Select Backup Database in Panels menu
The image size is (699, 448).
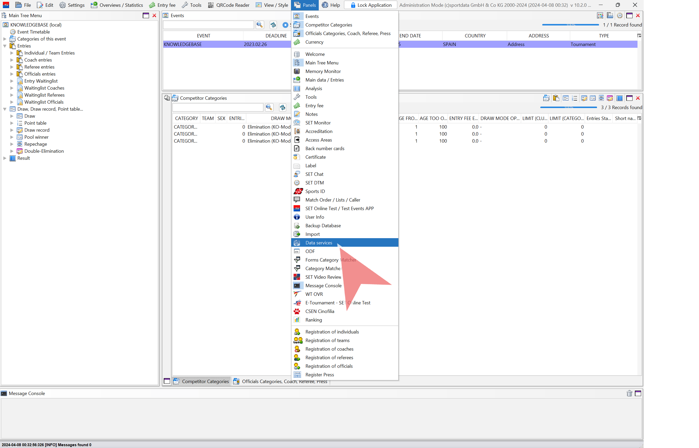323,225
